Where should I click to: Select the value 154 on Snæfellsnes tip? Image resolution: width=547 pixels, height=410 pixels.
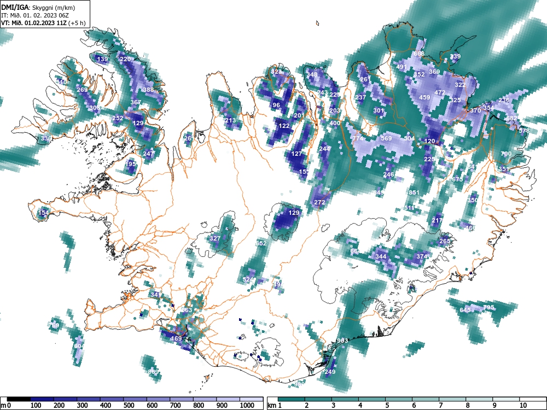[44, 213]
